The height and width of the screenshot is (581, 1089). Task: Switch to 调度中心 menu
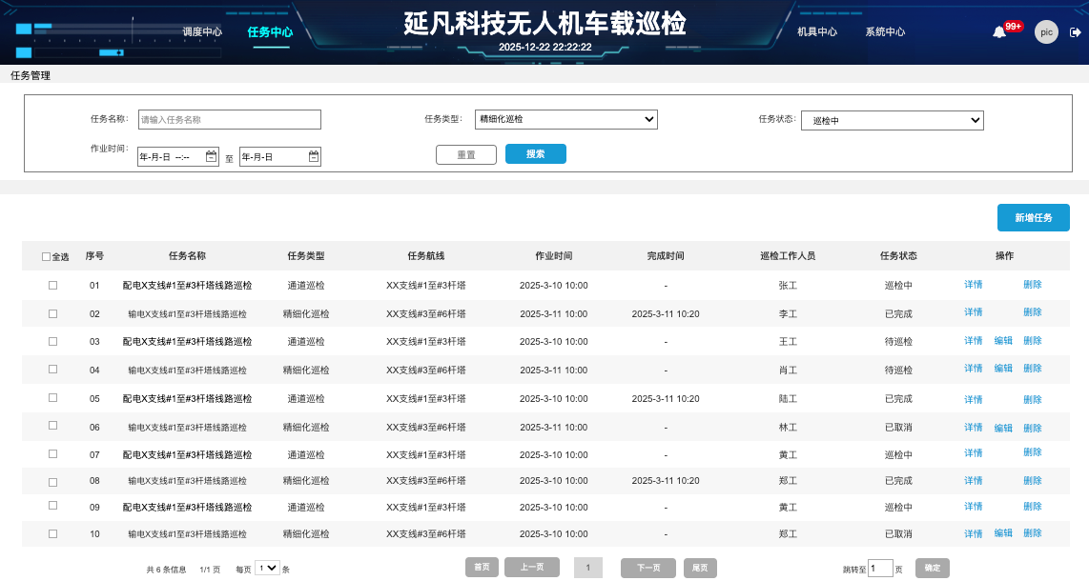202,31
